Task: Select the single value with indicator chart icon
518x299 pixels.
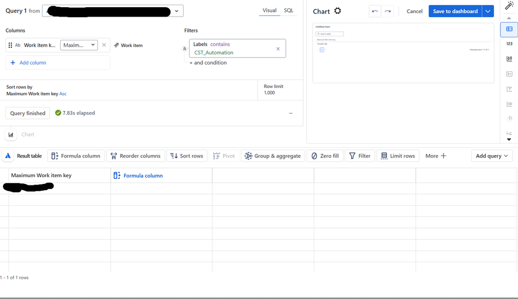Action: tap(509, 74)
